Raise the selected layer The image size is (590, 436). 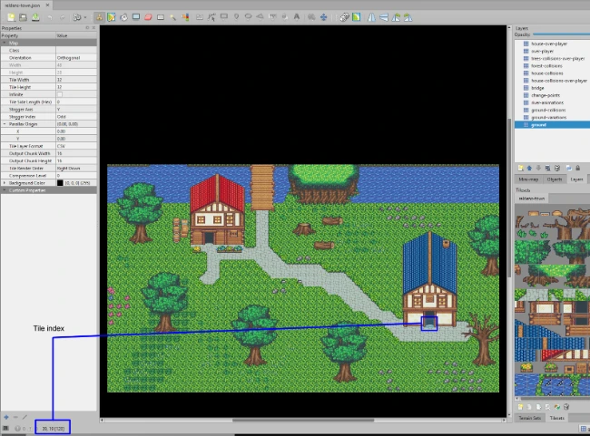pos(529,168)
